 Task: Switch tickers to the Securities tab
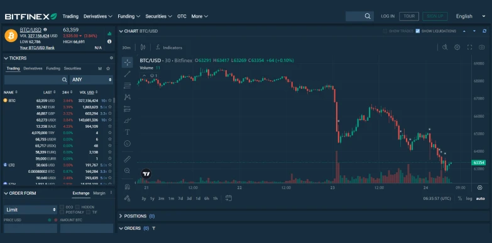coord(72,68)
